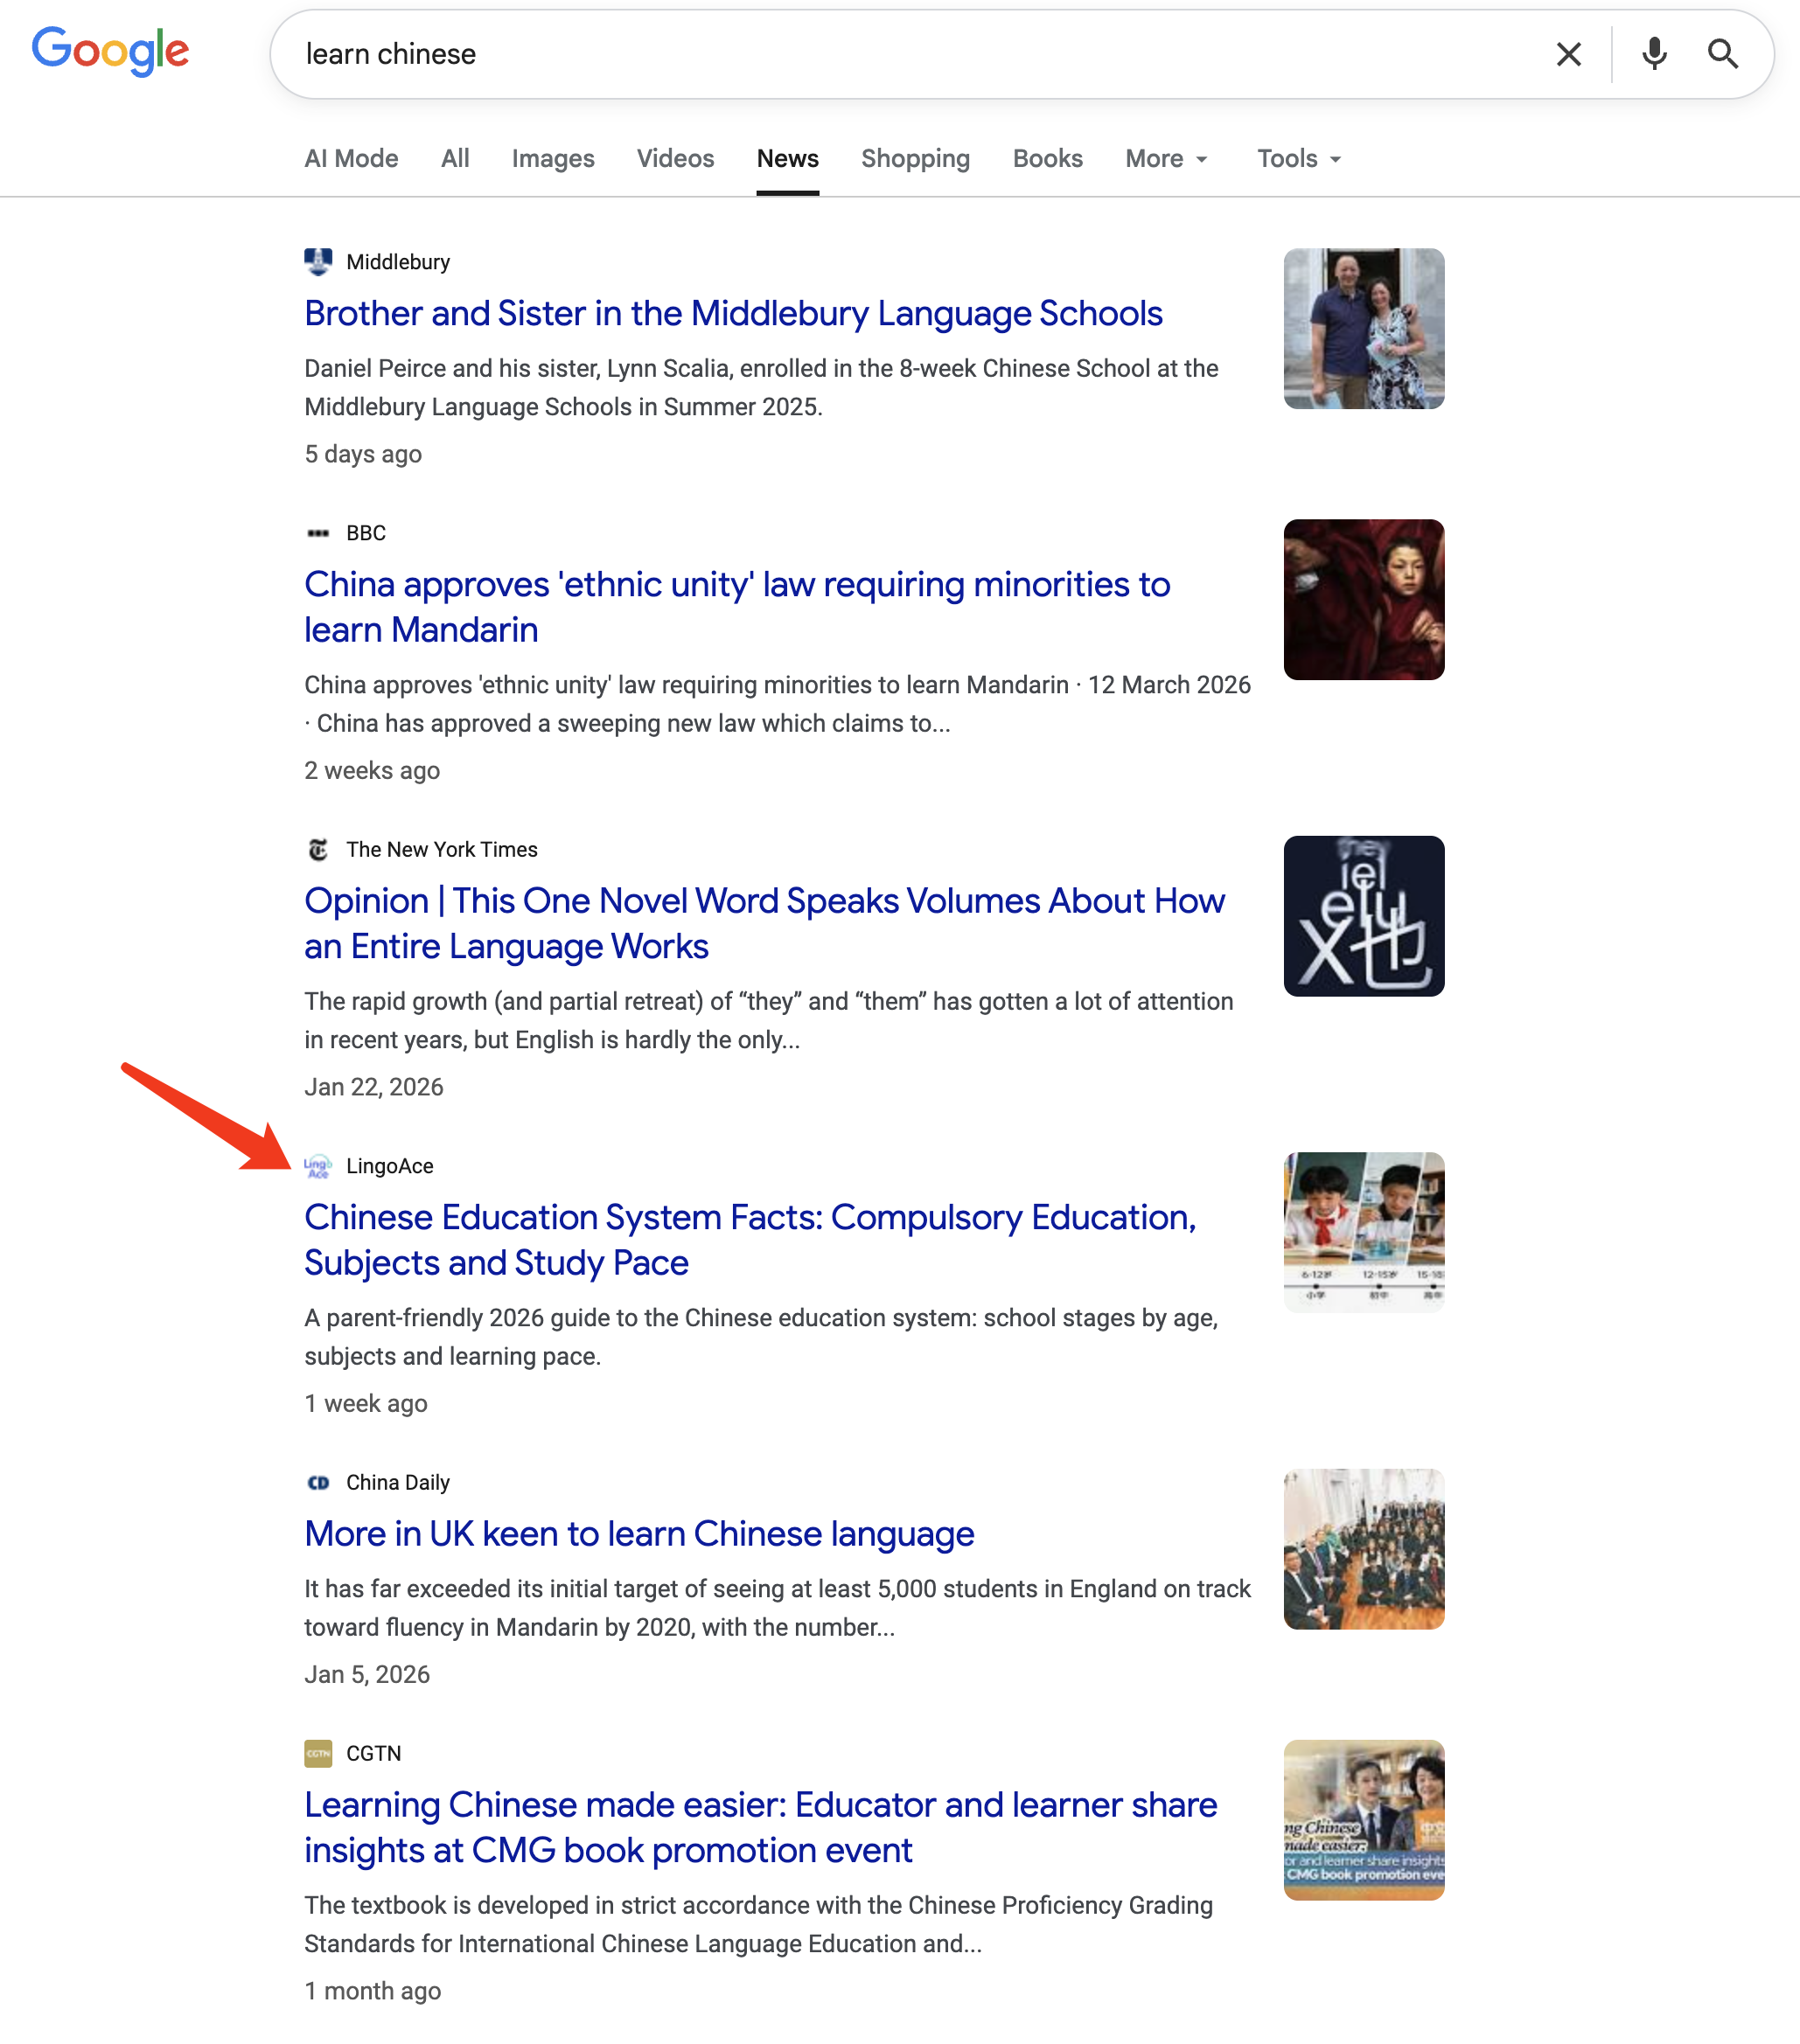Click the 'Jan 5, 2026' date
1800x2044 pixels.
coord(367,1675)
